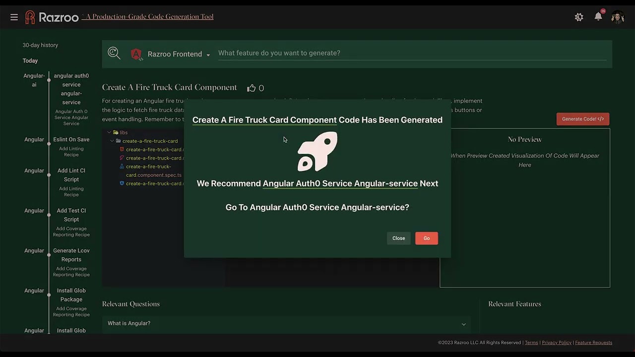Select the Angular component file icon
Viewport: 635px width, 357px height.
coord(122,183)
